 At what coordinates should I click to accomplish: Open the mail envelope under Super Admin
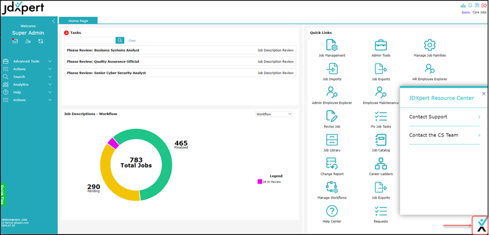15,41
